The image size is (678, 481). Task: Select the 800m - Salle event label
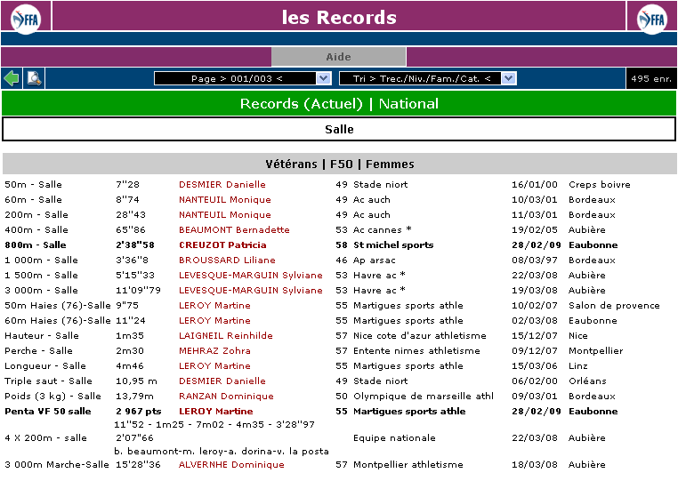(36, 245)
